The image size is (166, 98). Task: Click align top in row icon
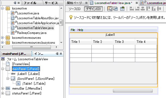148,9
